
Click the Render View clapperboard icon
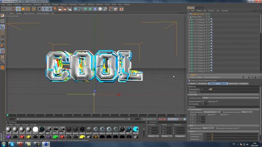tap(60, 9)
